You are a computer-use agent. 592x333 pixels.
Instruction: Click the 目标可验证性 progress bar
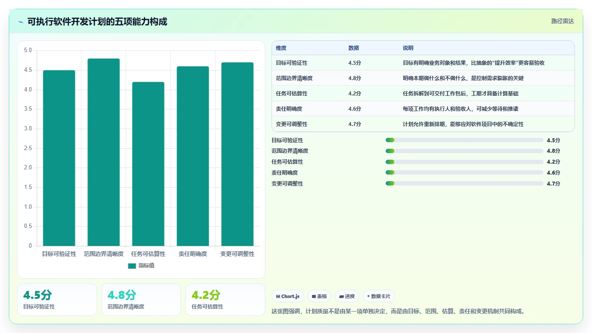464,140
